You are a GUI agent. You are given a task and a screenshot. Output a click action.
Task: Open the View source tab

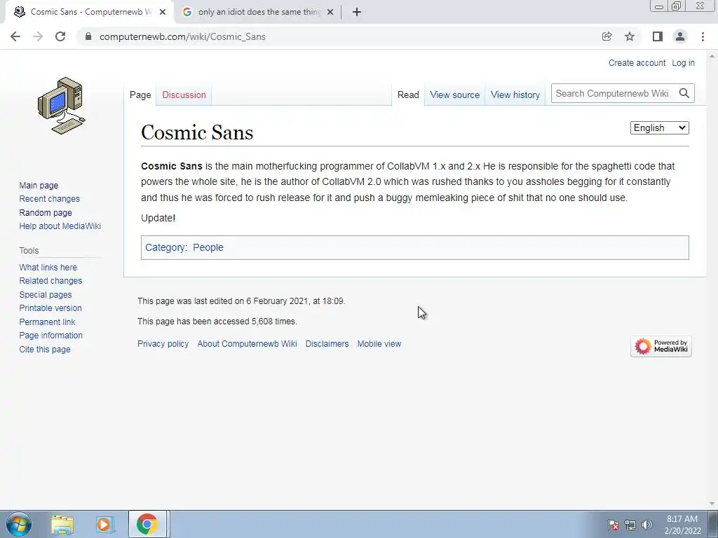pyautogui.click(x=454, y=95)
